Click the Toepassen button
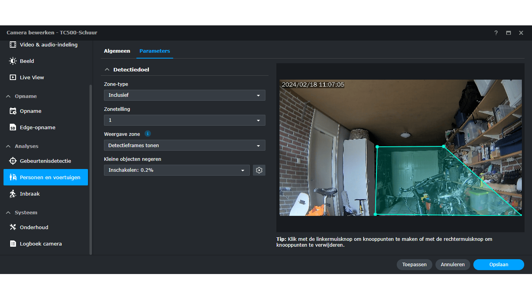Viewport: 532px width, 299px height. click(x=414, y=265)
